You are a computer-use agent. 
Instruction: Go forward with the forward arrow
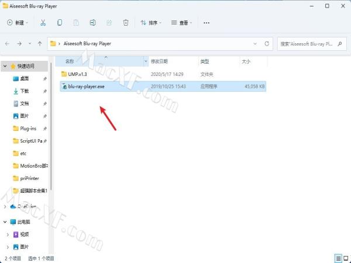pos(19,44)
